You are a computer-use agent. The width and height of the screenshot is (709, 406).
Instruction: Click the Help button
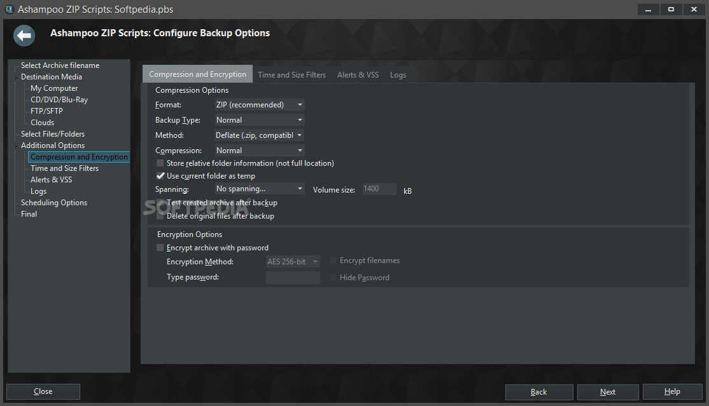coord(672,391)
